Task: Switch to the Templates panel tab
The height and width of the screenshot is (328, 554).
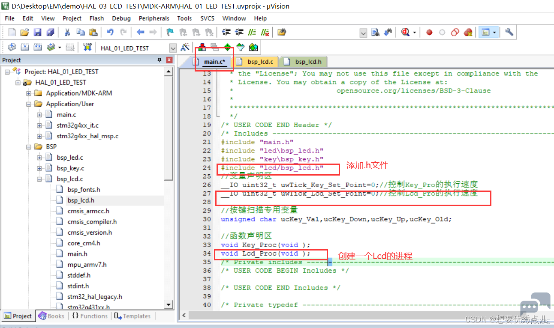Action: pos(132,316)
